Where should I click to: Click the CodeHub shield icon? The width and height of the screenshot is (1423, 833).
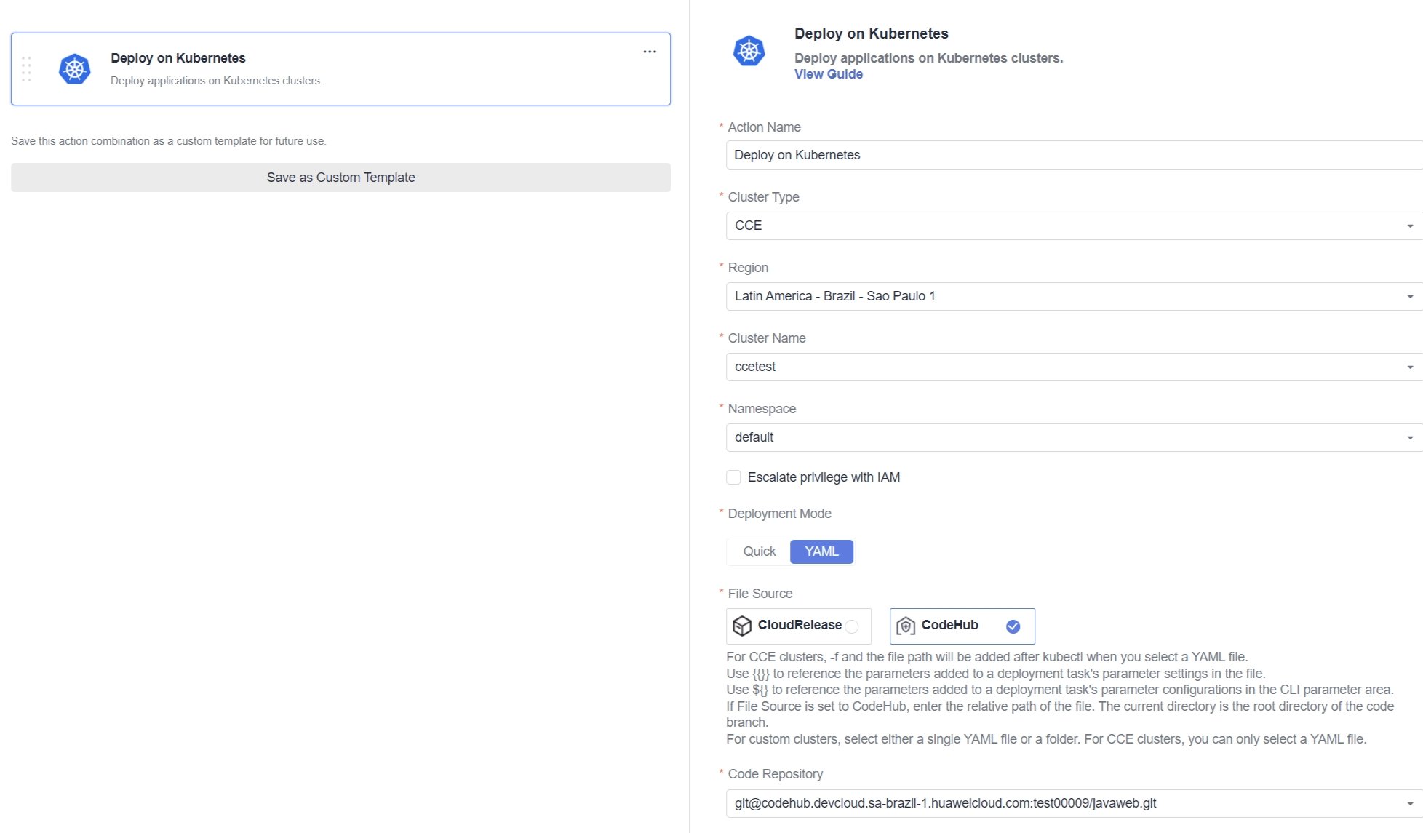905,626
